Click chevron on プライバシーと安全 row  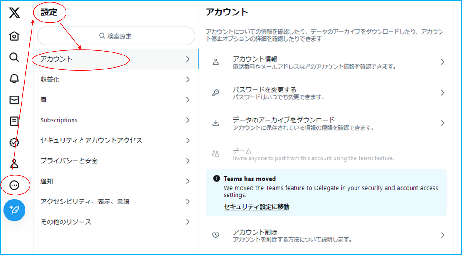pos(188,161)
